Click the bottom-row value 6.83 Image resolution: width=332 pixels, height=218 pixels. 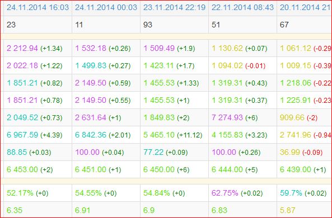coord(219,210)
